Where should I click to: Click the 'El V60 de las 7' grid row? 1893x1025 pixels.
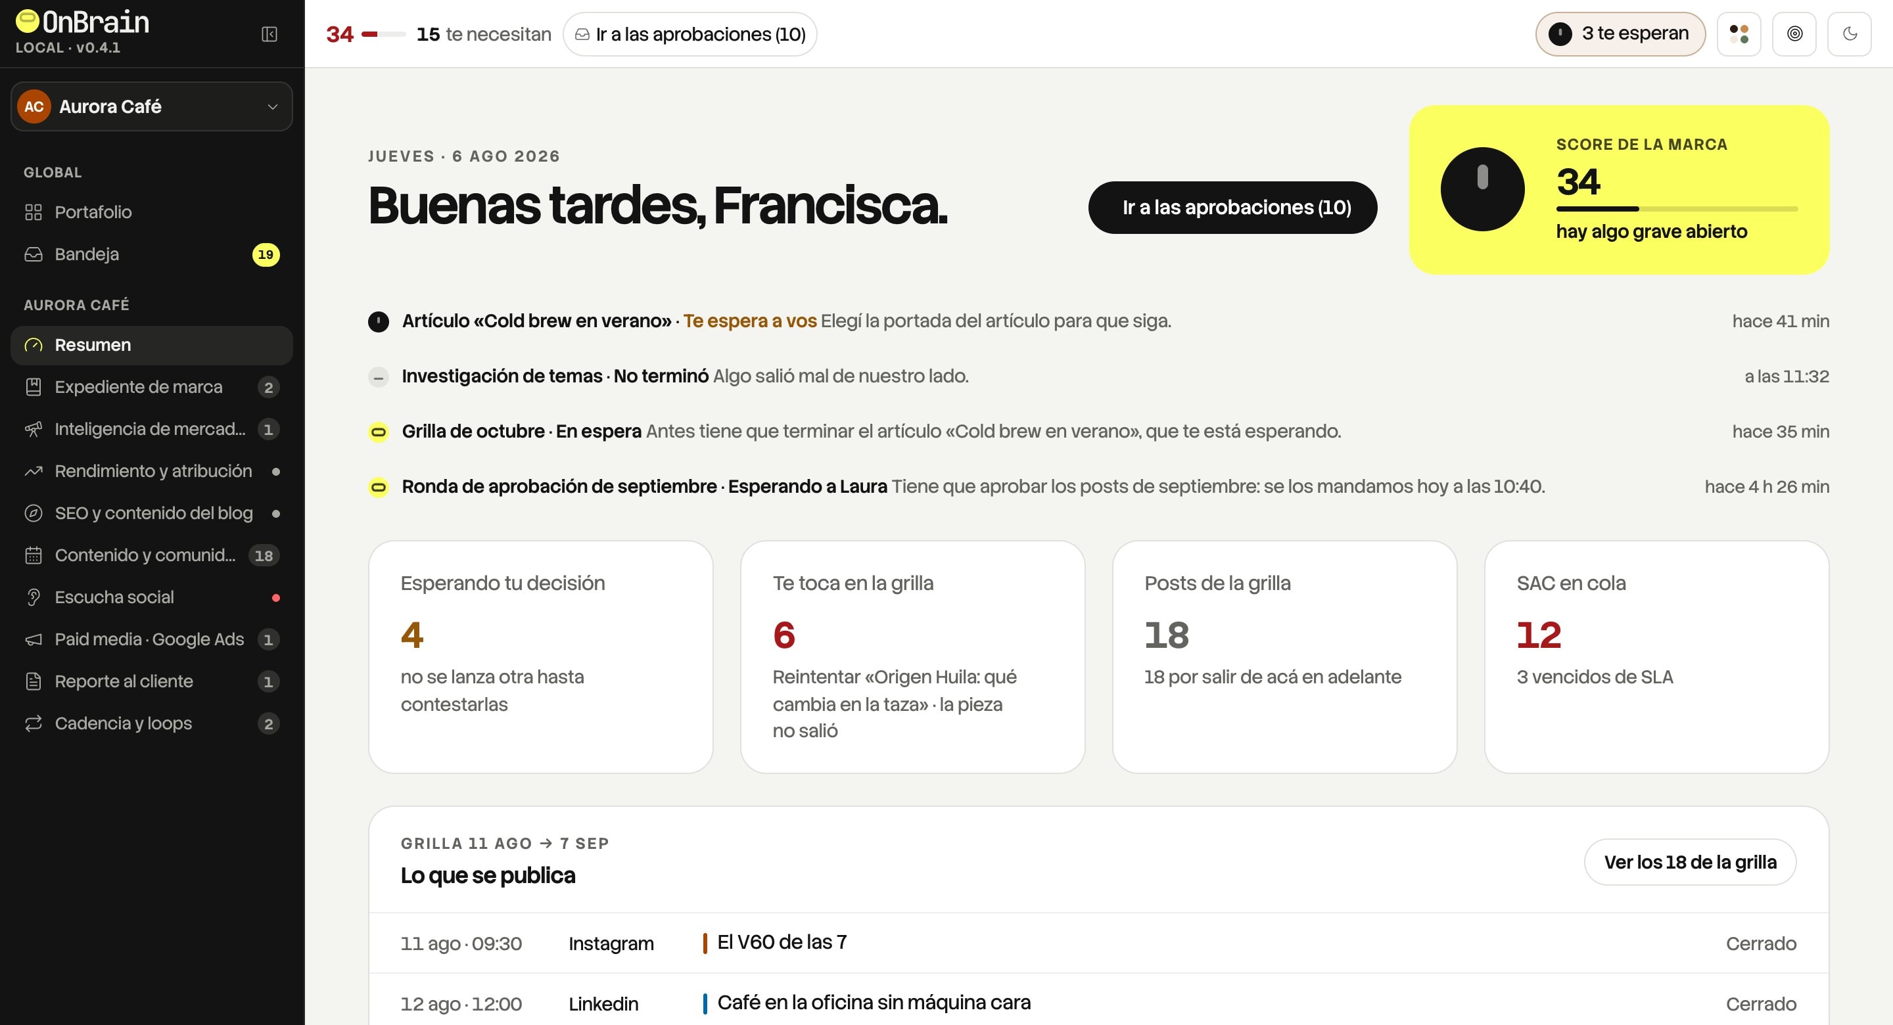(1098, 944)
